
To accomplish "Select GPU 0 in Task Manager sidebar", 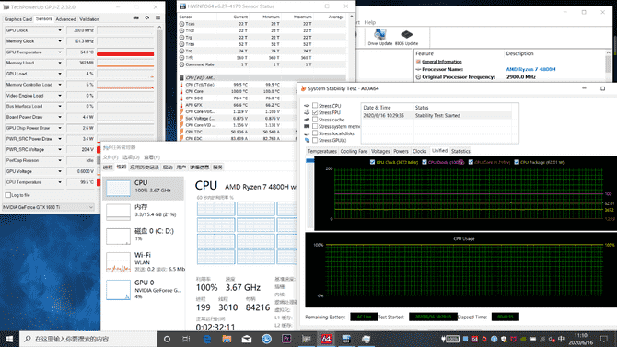I will point(144,289).
